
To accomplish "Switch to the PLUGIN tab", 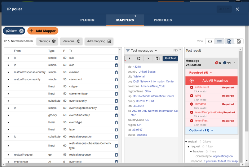I will point(87,20).
